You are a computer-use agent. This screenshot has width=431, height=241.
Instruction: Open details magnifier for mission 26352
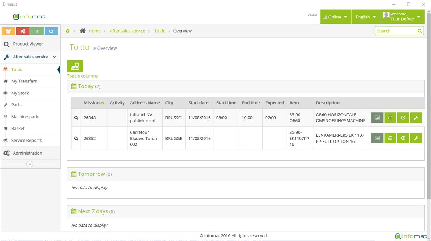76,138
